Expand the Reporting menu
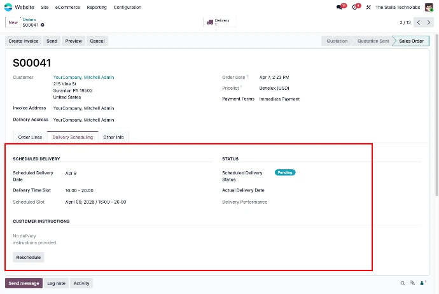This screenshot has height=294, width=439. tap(97, 7)
